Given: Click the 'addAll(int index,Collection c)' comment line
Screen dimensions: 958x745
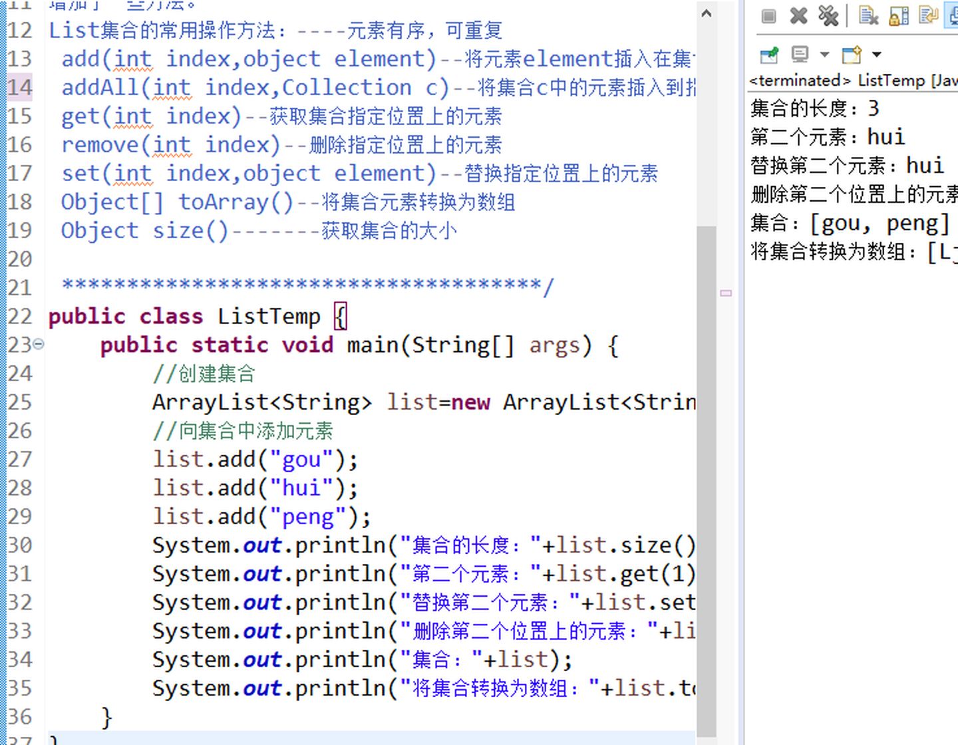Looking at the screenshot, I should pyautogui.click(x=379, y=87).
